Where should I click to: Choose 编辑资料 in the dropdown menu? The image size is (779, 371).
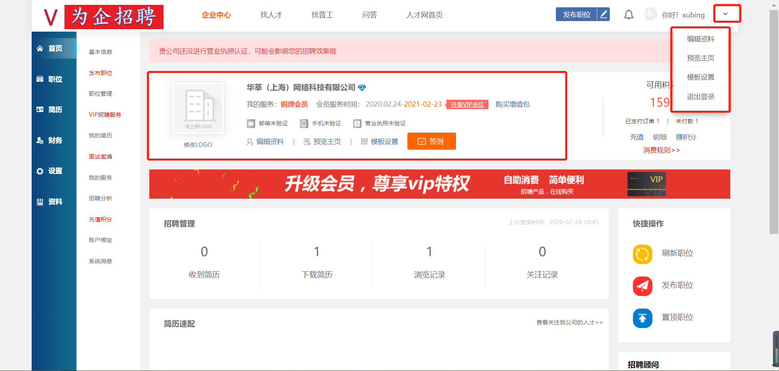pos(700,39)
